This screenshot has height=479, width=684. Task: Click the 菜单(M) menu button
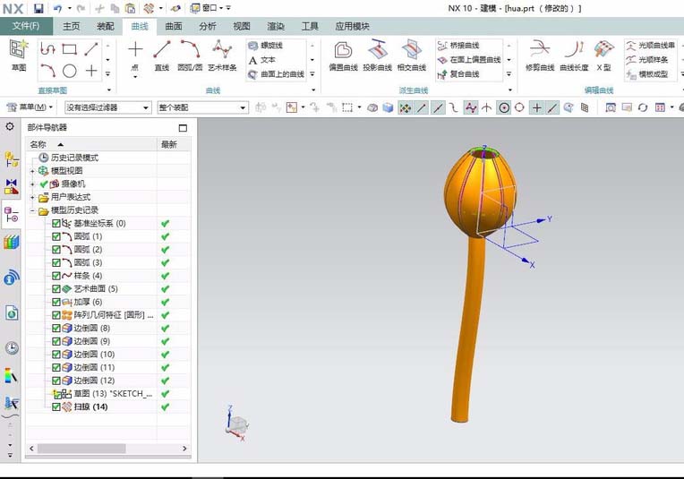click(x=30, y=107)
